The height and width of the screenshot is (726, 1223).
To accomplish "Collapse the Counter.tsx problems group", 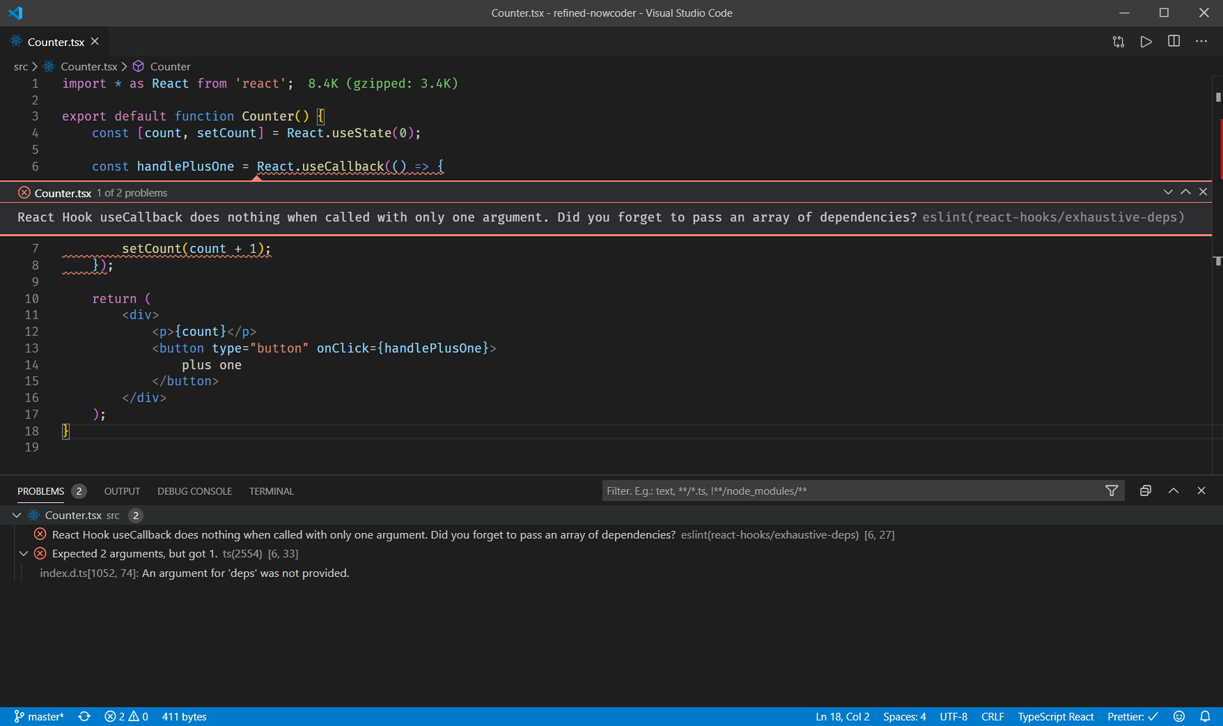I will [x=16, y=515].
